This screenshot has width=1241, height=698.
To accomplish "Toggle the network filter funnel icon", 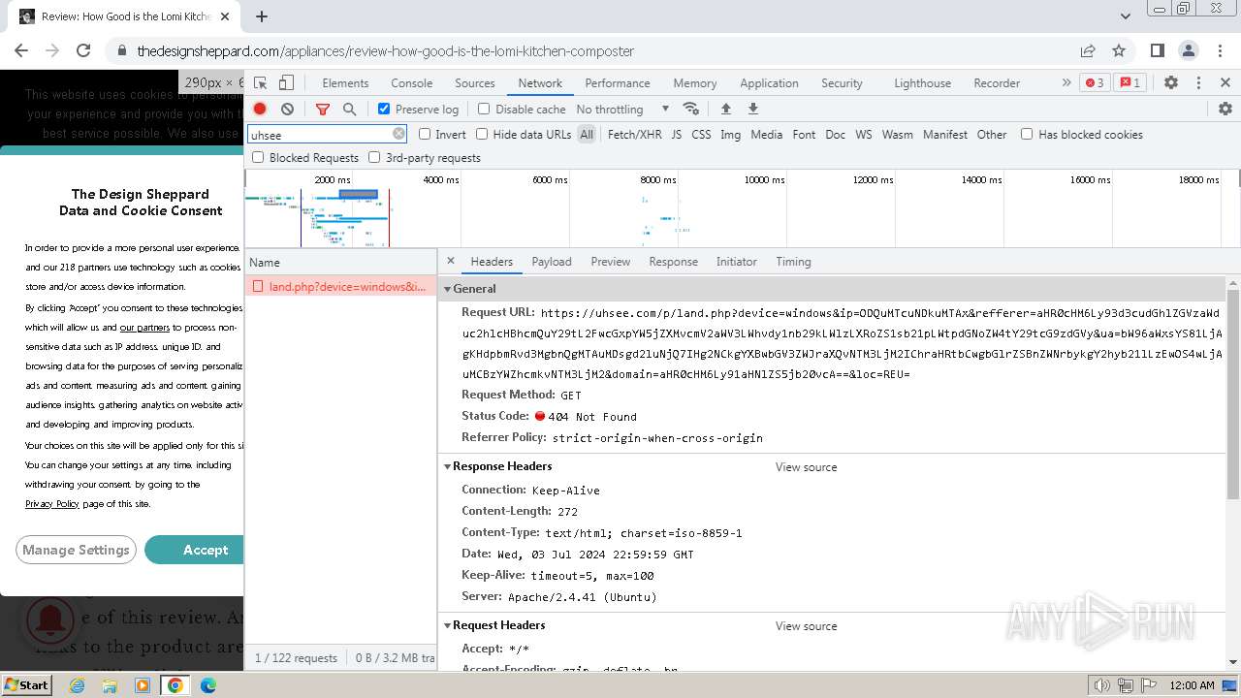I will click(x=323, y=110).
